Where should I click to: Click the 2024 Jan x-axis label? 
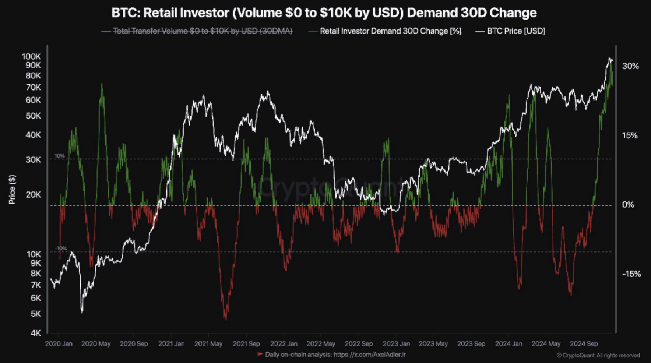[x=509, y=343]
